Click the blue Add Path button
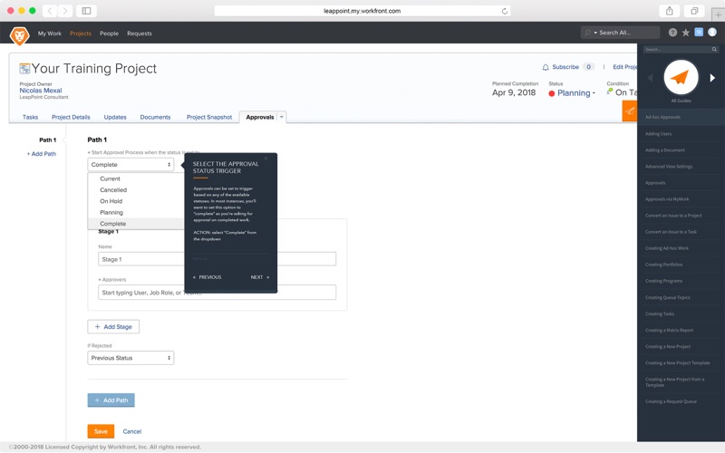The height and width of the screenshot is (453, 725). (x=111, y=400)
